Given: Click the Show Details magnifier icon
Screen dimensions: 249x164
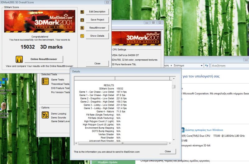Looking at the screenshot, I should 82,36.
